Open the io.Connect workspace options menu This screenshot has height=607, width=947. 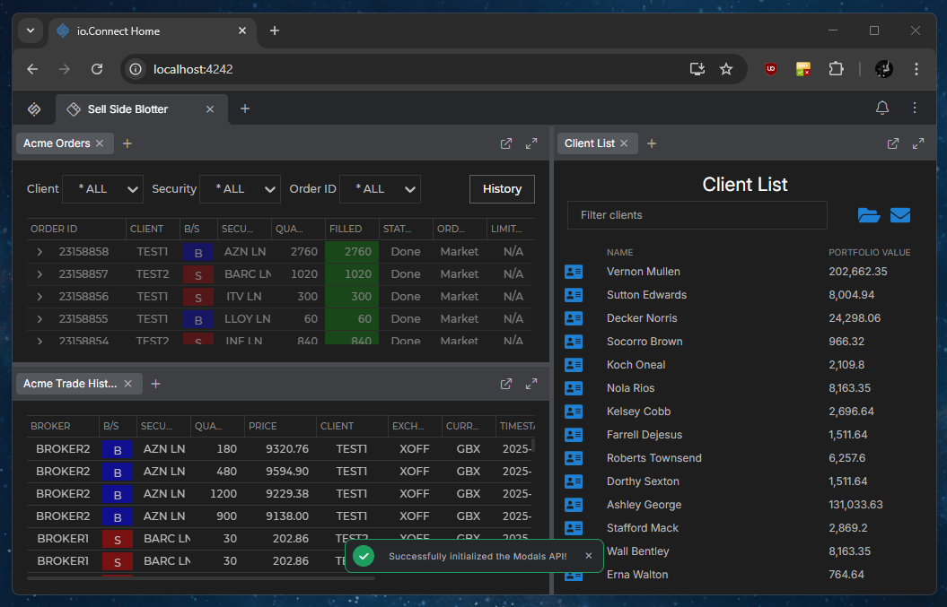tap(915, 108)
